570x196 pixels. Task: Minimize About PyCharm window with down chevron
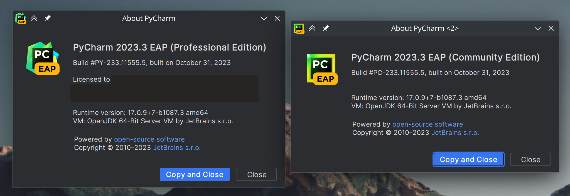[264, 19]
